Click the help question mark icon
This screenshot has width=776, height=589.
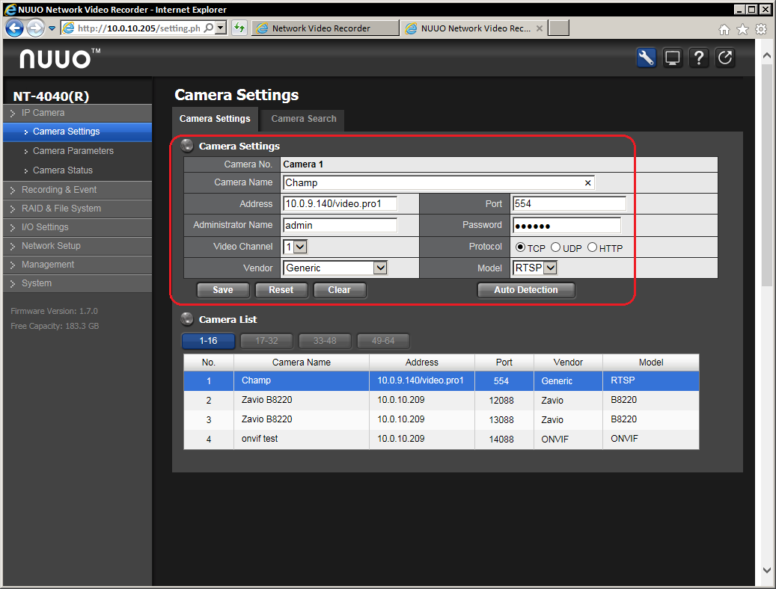[x=699, y=58]
